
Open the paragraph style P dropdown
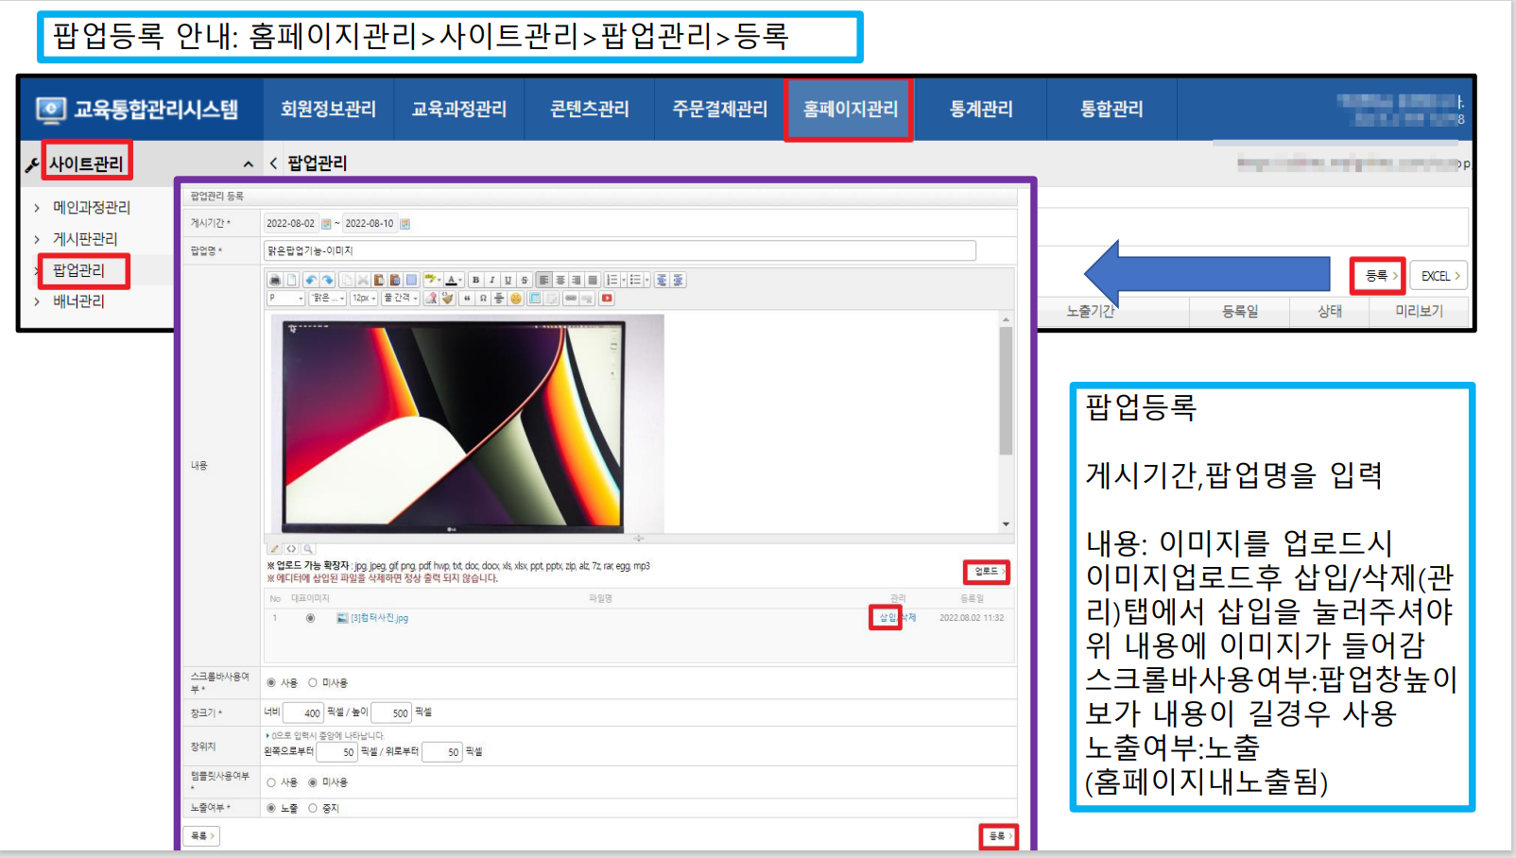(x=286, y=299)
